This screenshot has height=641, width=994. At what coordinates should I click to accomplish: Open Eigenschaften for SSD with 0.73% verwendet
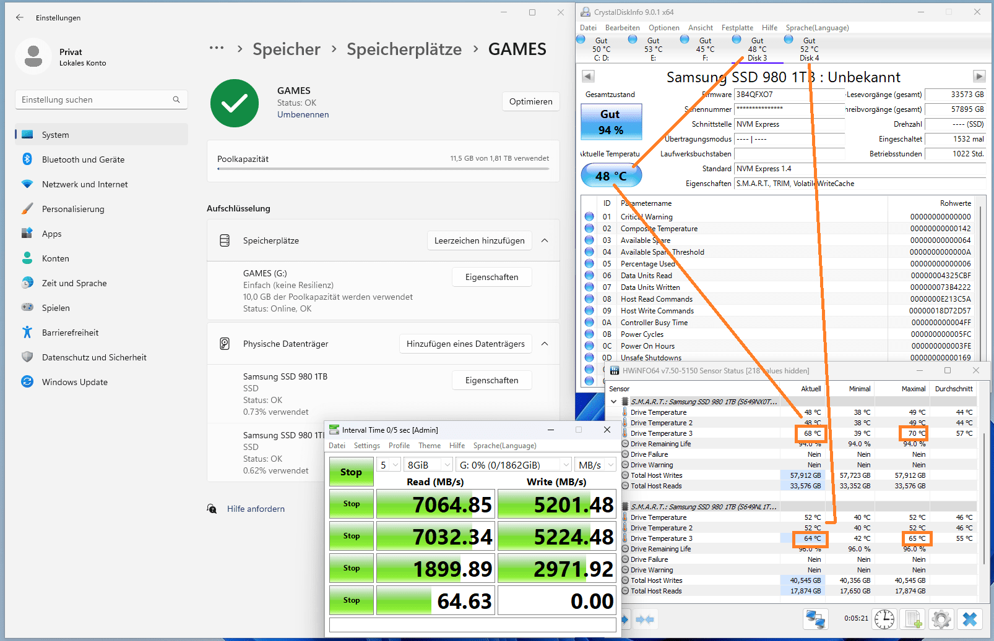pyautogui.click(x=492, y=380)
